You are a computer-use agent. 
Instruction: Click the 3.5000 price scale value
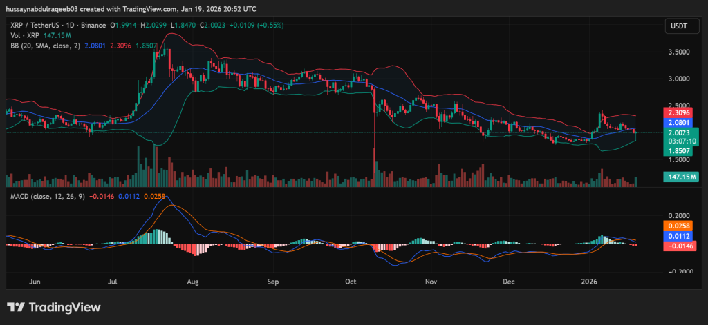676,52
